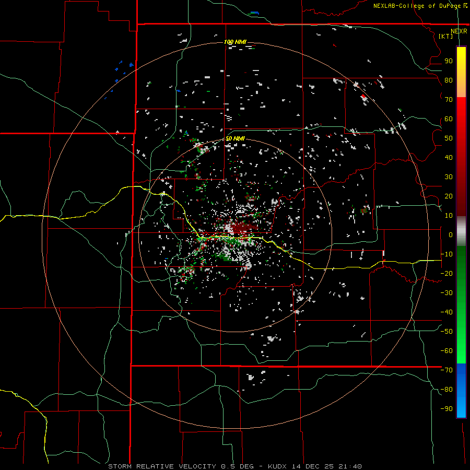This screenshot has height=470, width=470.
Task: Pick the -40 value on velocity scale
Action: point(446,312)
